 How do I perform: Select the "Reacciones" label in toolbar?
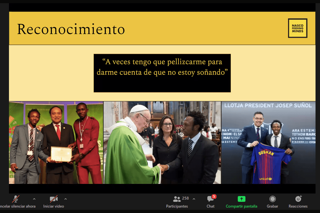[x=298, y=206]
